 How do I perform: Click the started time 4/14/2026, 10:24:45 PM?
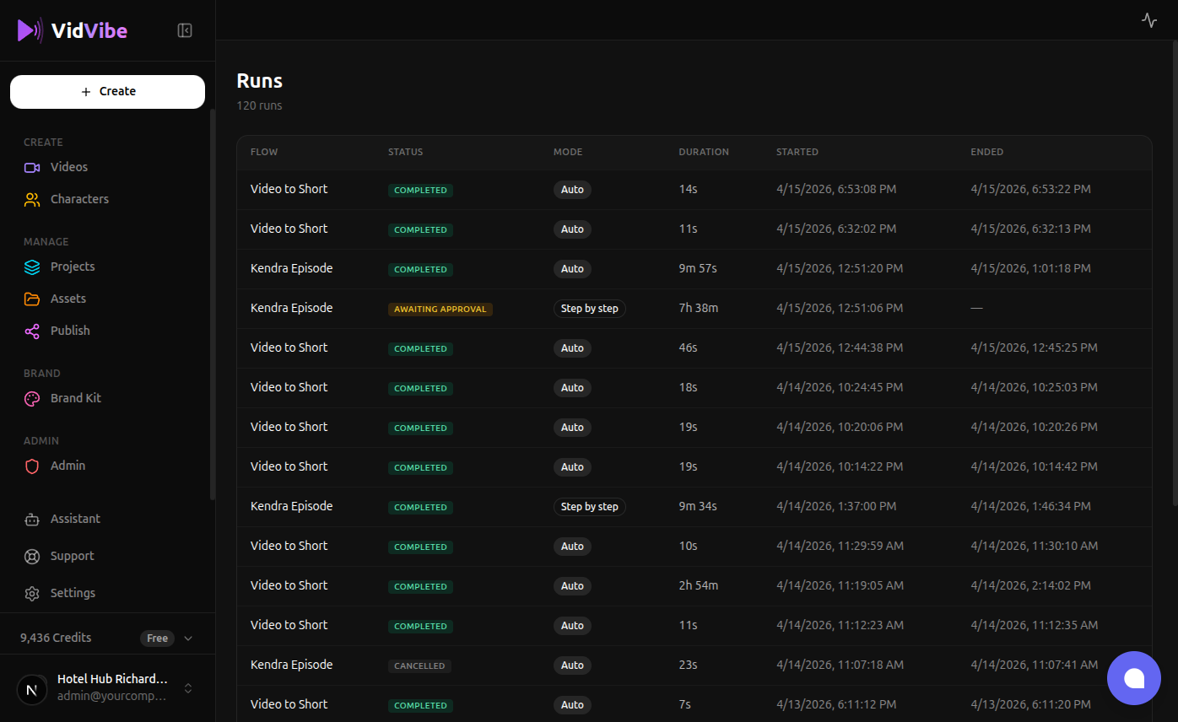click(x=840, y=387)
